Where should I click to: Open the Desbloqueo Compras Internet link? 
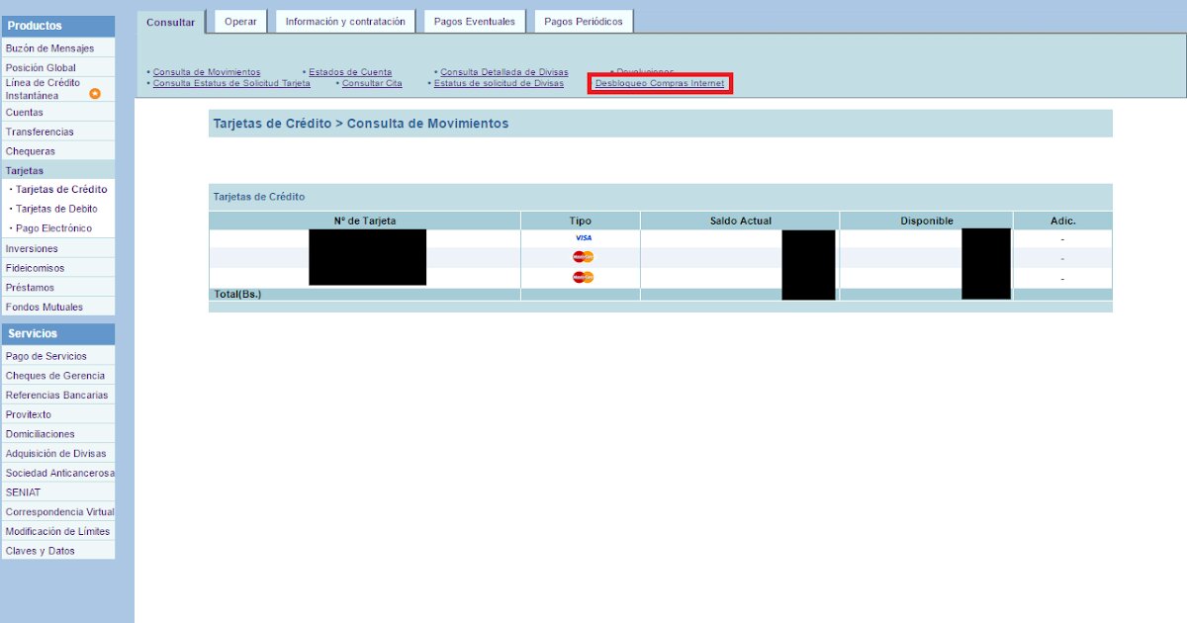660,84
